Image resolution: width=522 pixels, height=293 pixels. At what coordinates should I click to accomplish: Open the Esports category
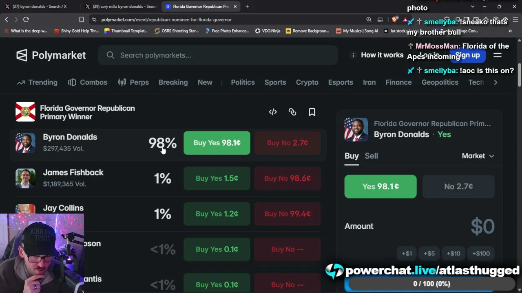tap(341, 82)
